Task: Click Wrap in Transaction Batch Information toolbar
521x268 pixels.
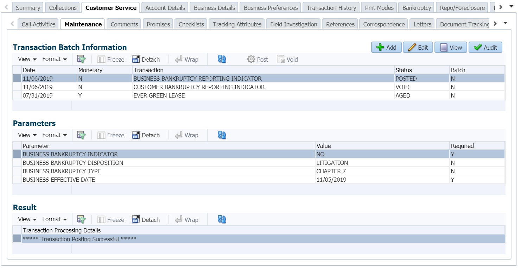Action: pos(187,60)
